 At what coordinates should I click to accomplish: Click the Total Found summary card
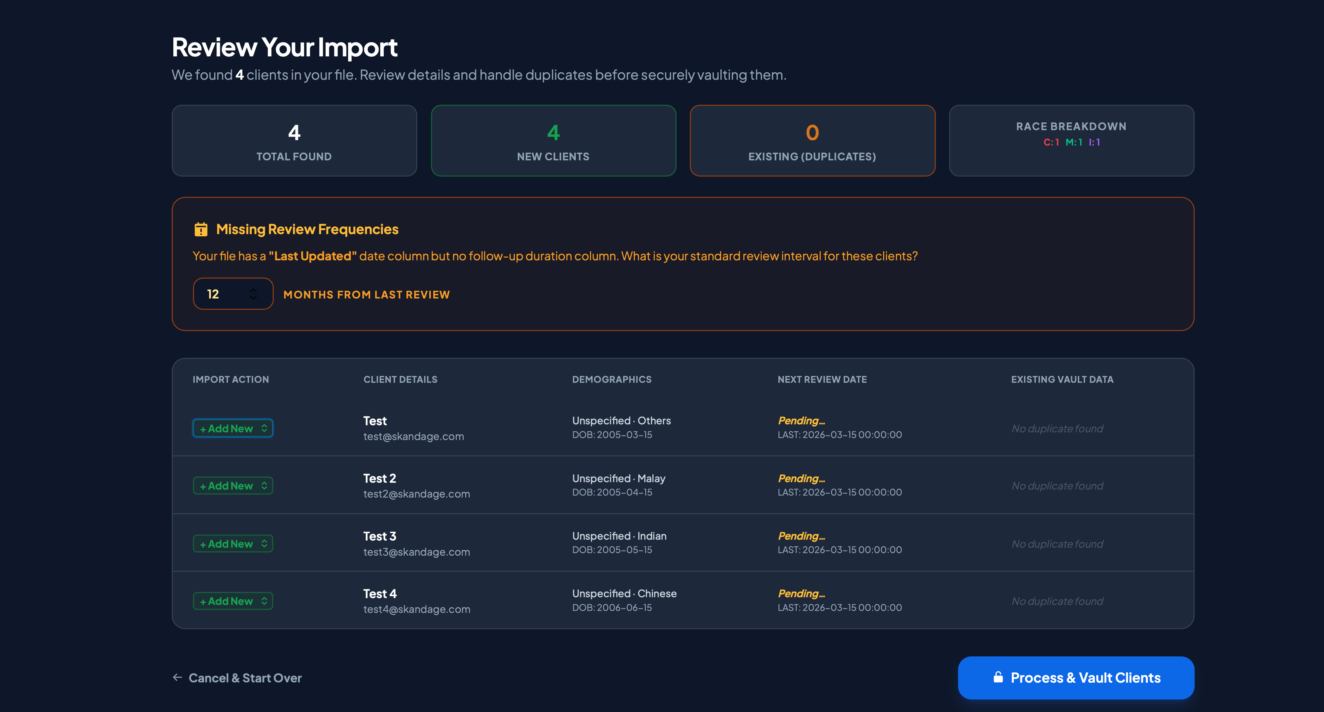(x=294, y=140)
